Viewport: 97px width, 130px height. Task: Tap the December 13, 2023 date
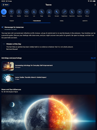coord(10,29)
